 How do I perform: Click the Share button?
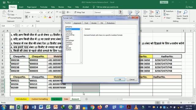coord(189,7)
